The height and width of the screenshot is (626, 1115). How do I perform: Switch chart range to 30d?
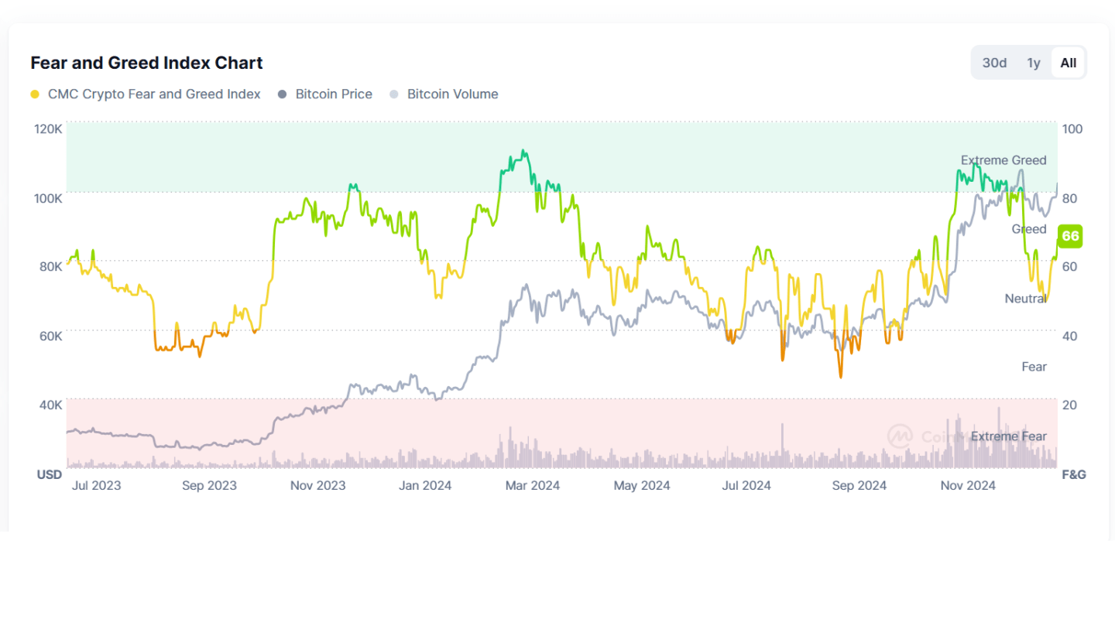(994, 63)
